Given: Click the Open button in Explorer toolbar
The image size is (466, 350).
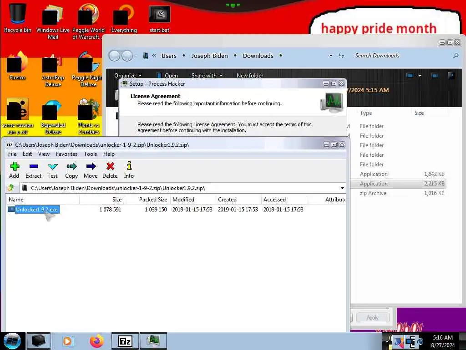Looking at the screenshot, I should (x=167, y=75).
